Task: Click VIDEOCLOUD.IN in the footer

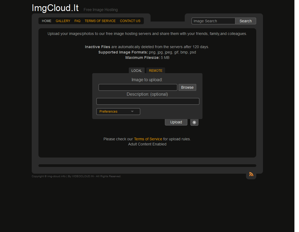Action: (83, 176)
